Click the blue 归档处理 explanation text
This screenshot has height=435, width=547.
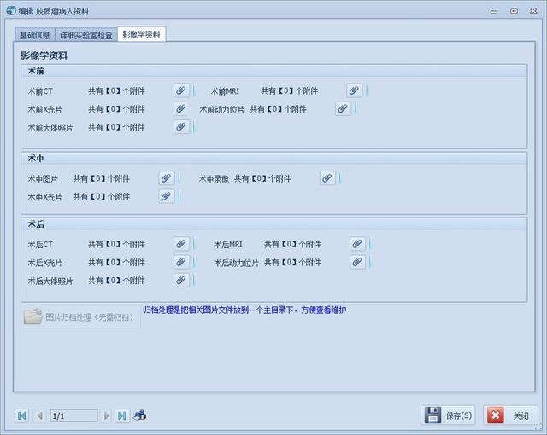point(245,310)
